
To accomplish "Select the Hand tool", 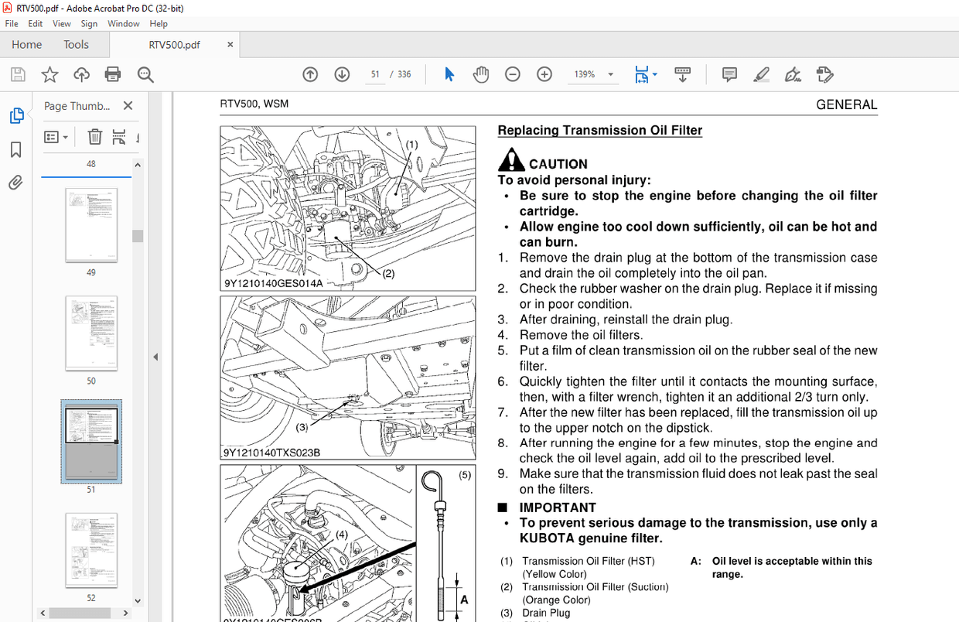I will coord(480,73).
